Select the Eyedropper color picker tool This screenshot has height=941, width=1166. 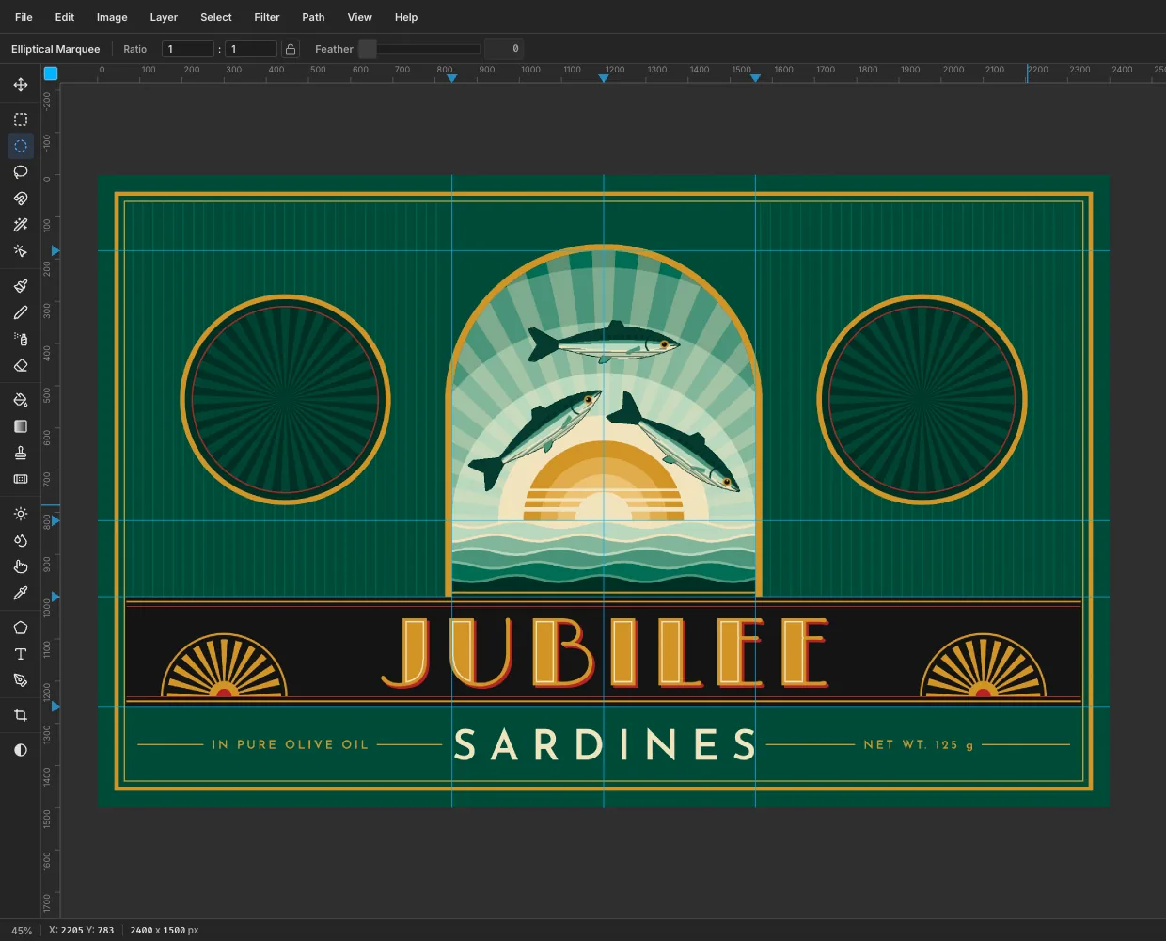[x=21, y=593]
